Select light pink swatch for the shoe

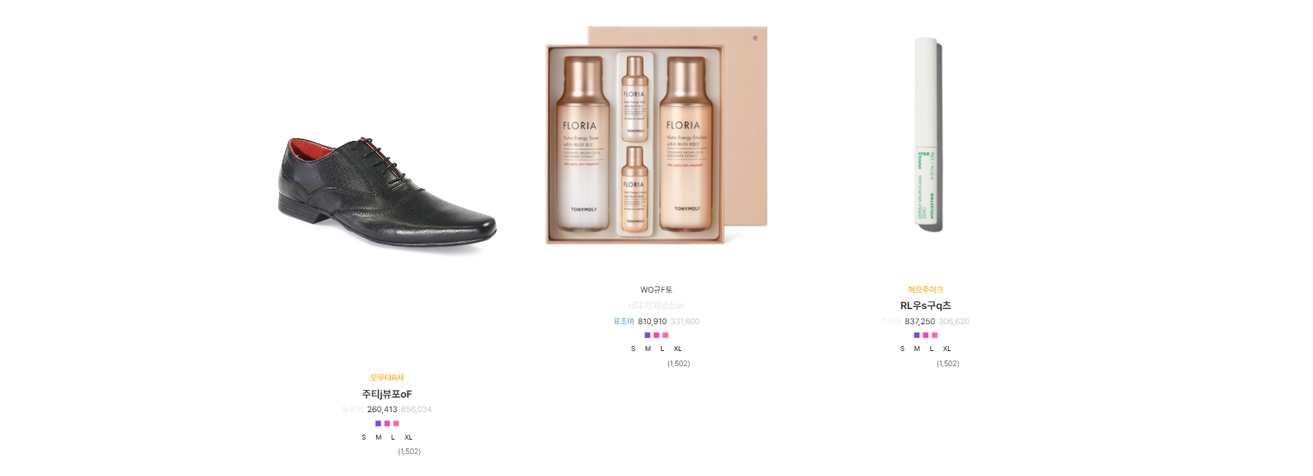396,424
